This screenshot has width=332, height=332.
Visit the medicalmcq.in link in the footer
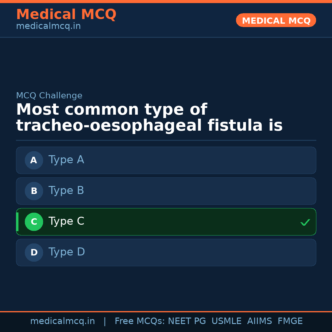[x=62, y=321]
